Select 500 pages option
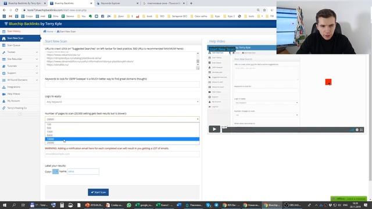The image size is (372, 209). (122, 128)
